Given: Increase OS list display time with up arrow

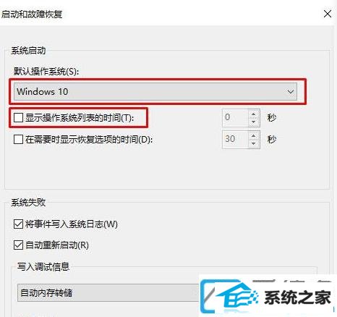Looking at the screenshot, I should tap(253, 114).
